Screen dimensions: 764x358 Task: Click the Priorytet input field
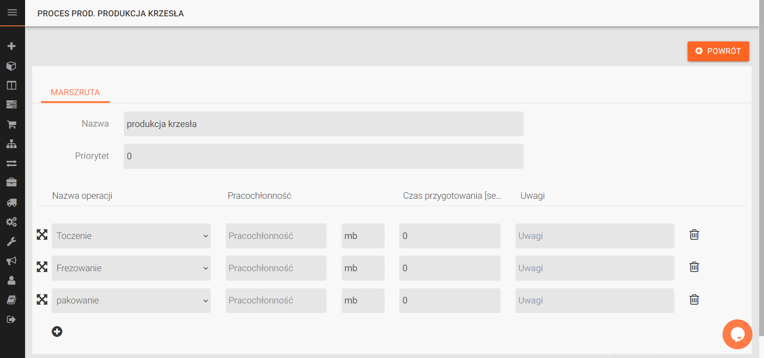pyautogui.click(x=323, y=156)
